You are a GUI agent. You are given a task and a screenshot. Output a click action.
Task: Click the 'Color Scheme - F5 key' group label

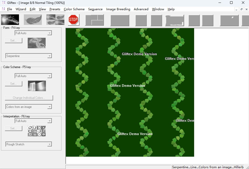(x=17, y=67)
